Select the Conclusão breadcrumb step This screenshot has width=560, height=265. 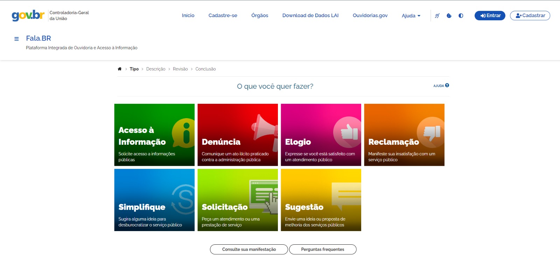[x=205, y=69]
